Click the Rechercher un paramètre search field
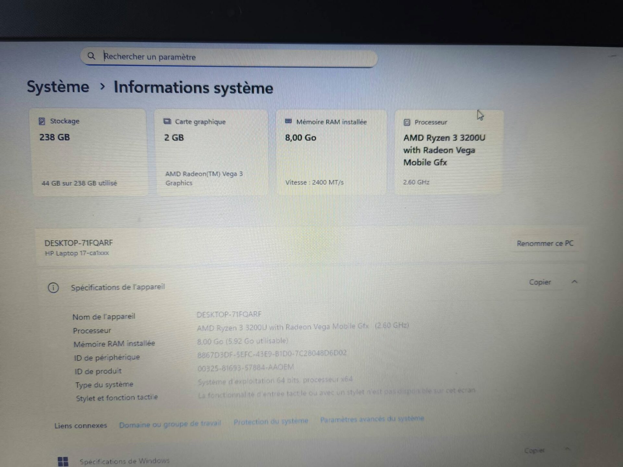623x467 pixels. [227, 57]
